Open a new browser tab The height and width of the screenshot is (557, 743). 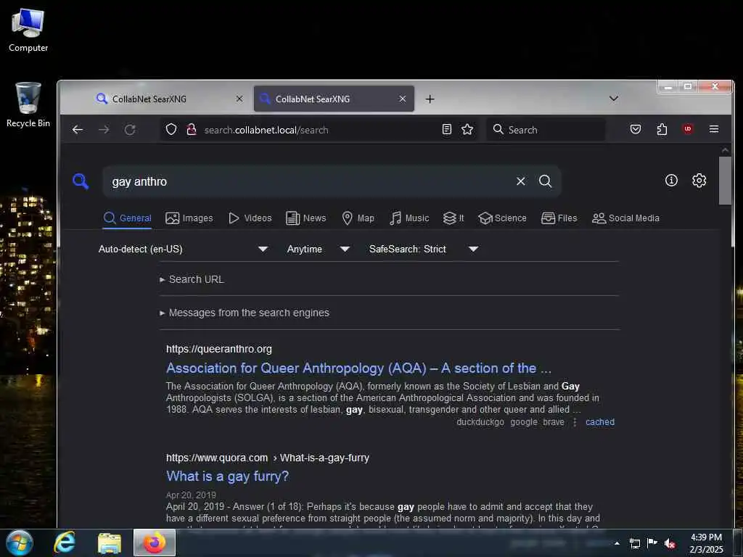(430, 99)
